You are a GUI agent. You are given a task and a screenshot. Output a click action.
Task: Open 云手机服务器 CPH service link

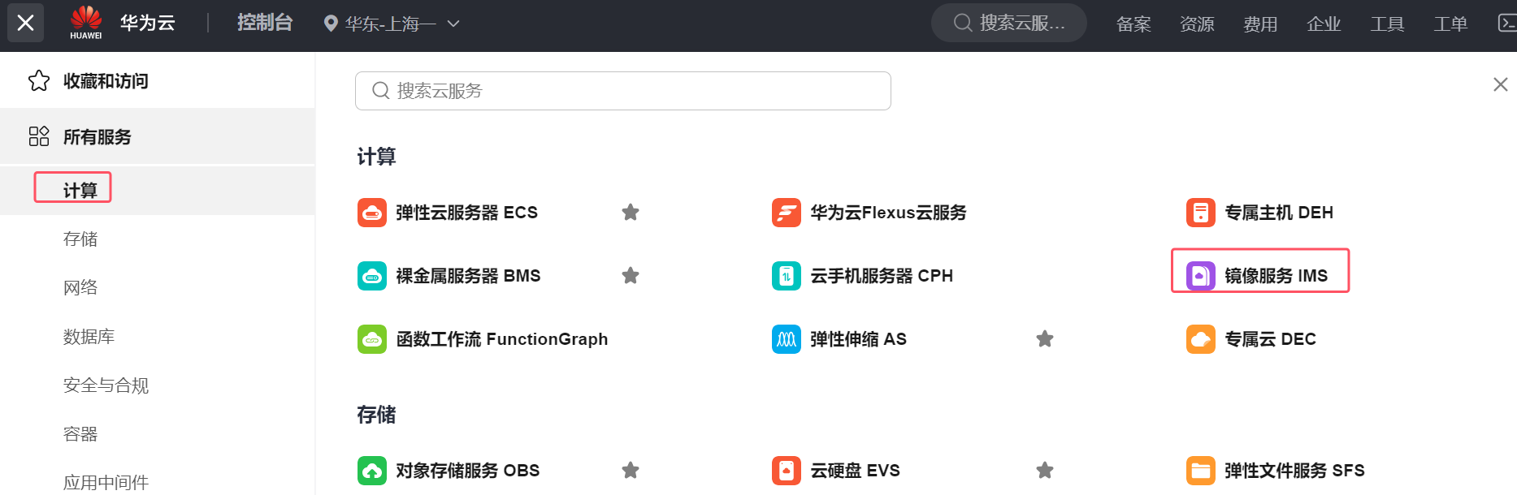point(882,276)
